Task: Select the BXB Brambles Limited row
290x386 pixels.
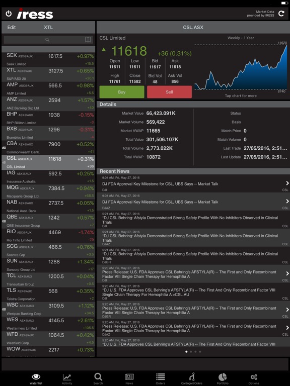Action: tap(48, 133)
